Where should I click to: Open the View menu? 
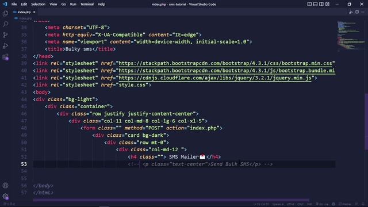point(53,4)
